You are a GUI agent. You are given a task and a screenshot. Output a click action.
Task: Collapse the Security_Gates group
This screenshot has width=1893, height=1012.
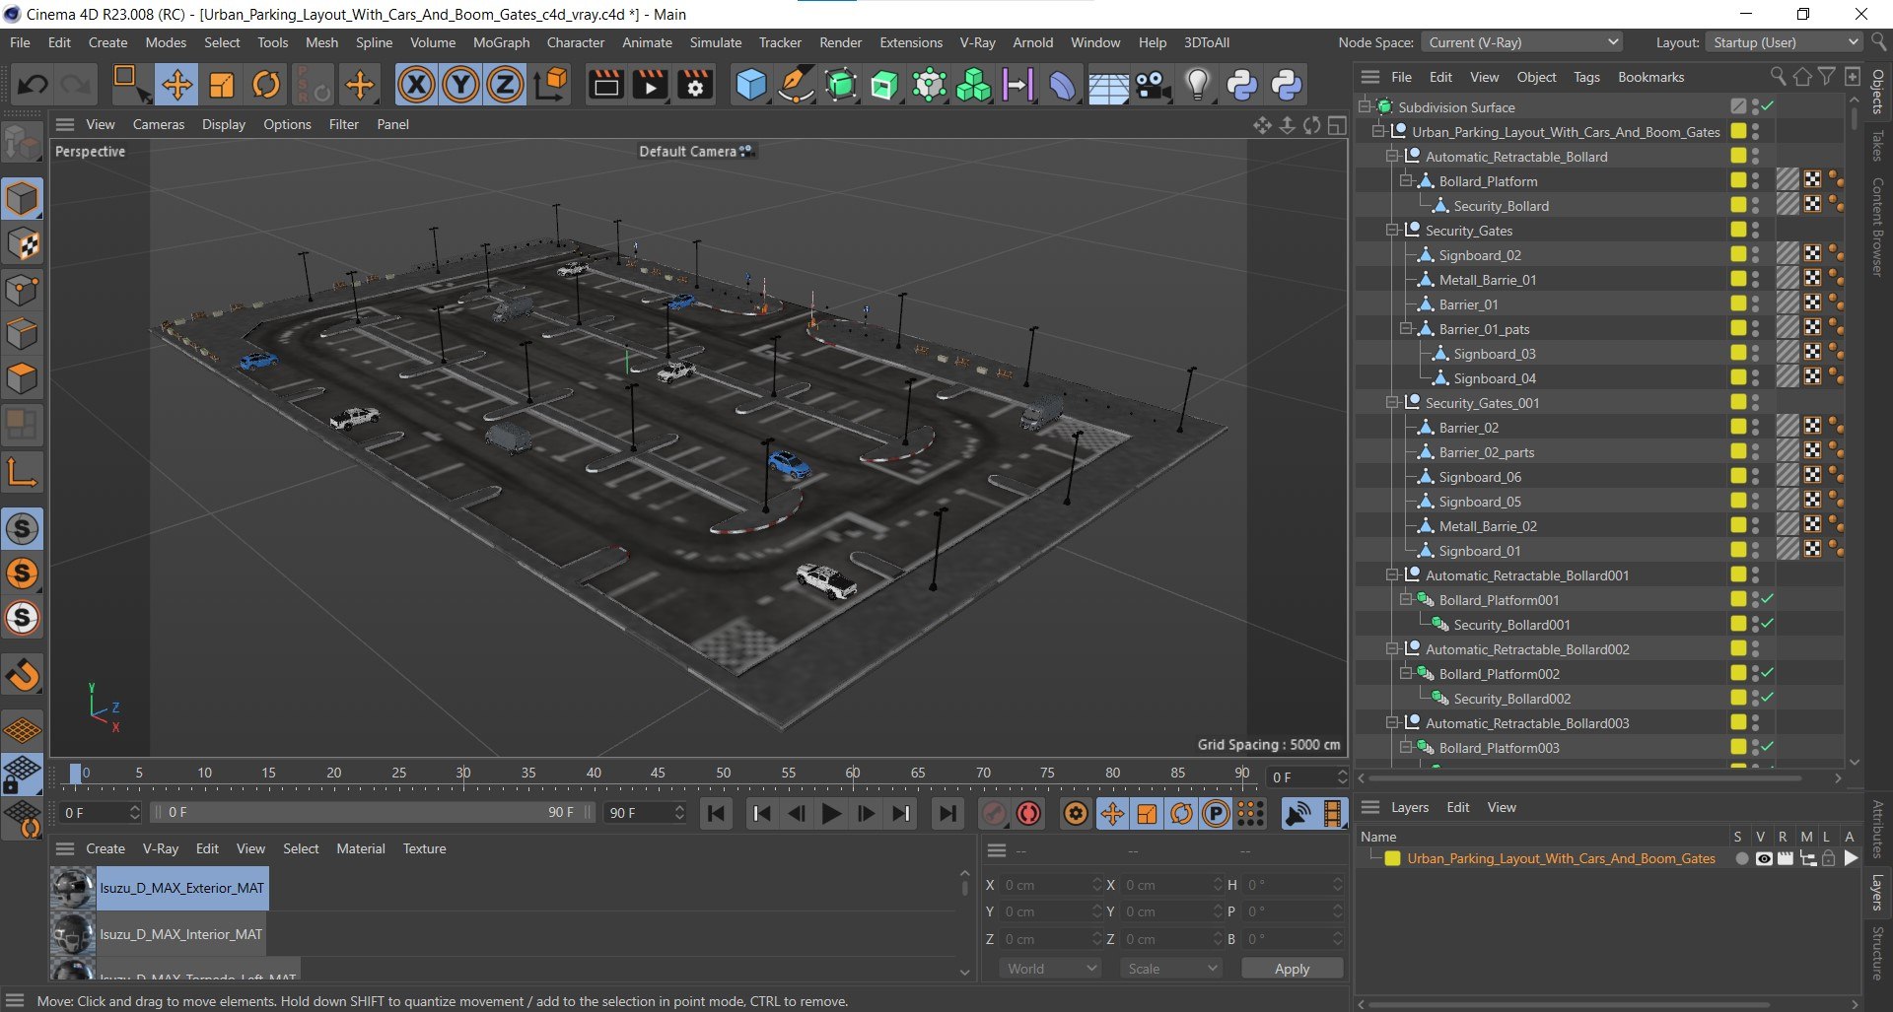[x=1393, y=230]
